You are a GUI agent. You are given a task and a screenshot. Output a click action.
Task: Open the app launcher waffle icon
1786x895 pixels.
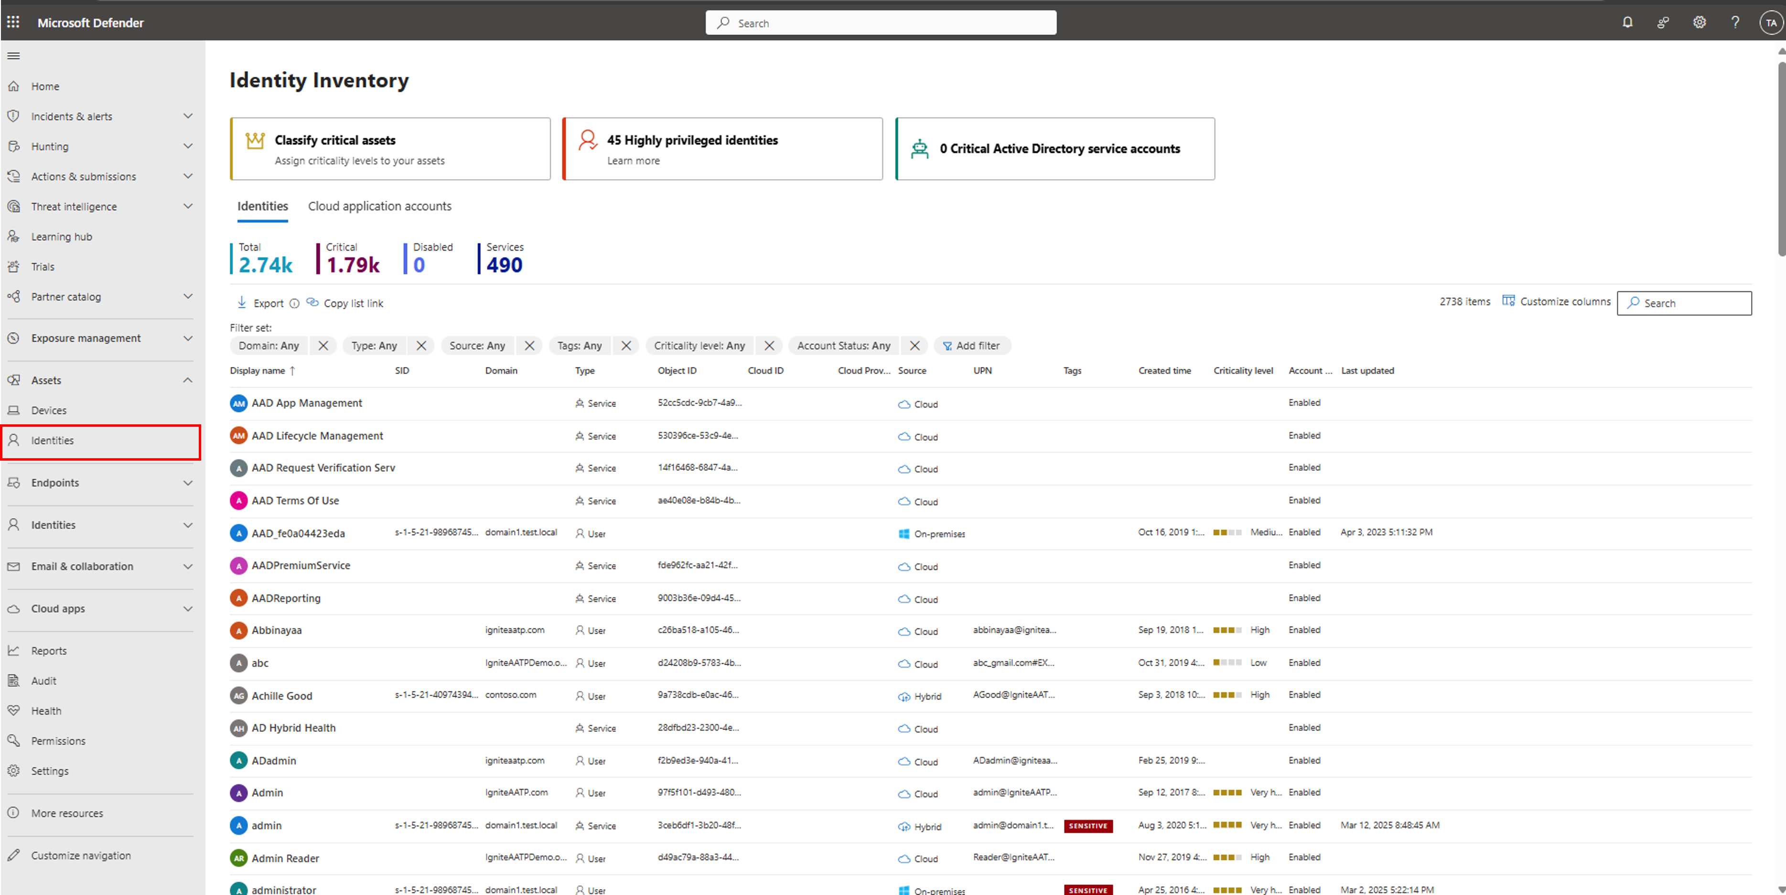[x=13, y=22]
